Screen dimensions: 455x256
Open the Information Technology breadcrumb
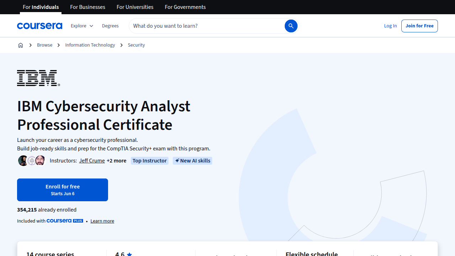click(90, 45)
